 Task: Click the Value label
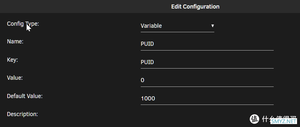(x=15, y=78)
